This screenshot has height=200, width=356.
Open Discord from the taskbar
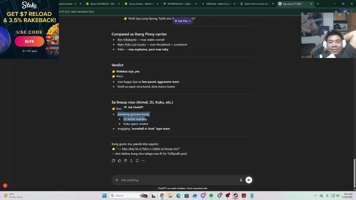point(203,196)
